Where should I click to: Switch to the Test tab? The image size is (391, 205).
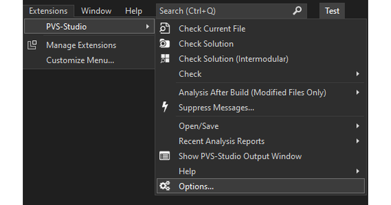click(x=332, y=11)
